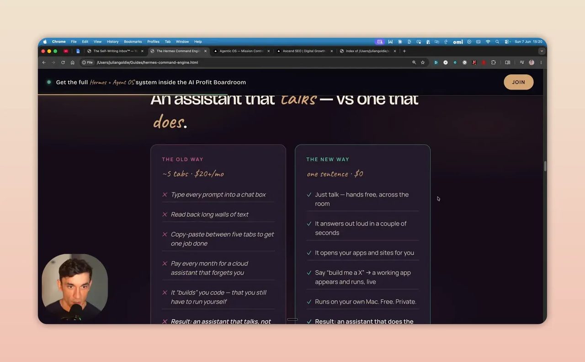Switch to the Ascend SEO Digital Growth tab
The height and width of the screenshot is (362, 585).
tap(304, 51)
